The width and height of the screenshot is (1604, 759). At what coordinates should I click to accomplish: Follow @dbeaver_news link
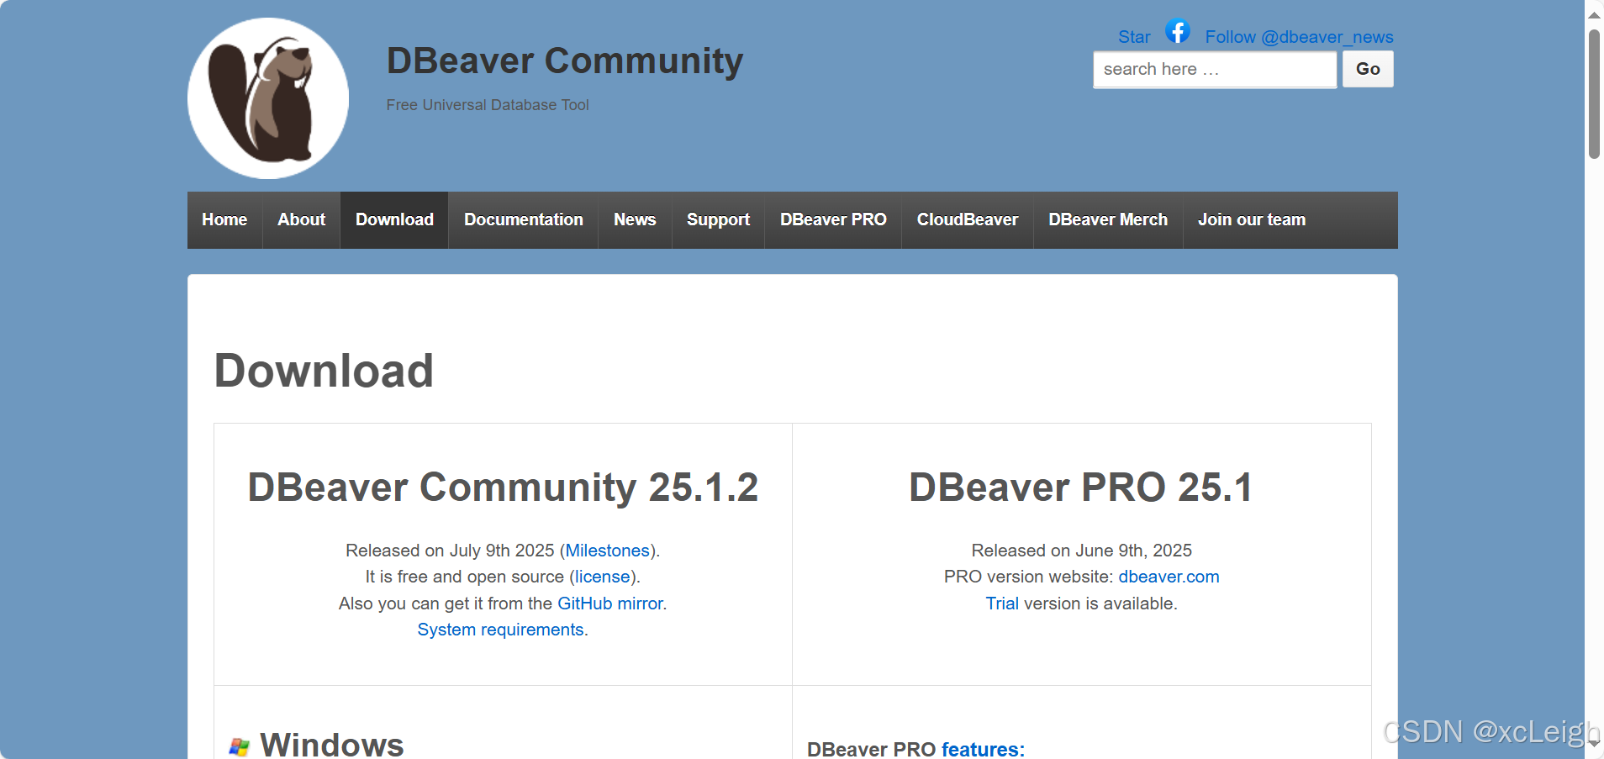[x=1299, y=37]
